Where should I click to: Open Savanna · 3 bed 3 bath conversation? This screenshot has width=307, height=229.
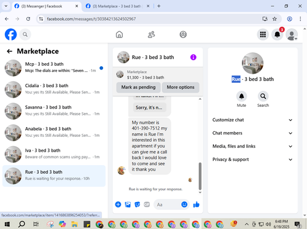(x=54, y=111)
